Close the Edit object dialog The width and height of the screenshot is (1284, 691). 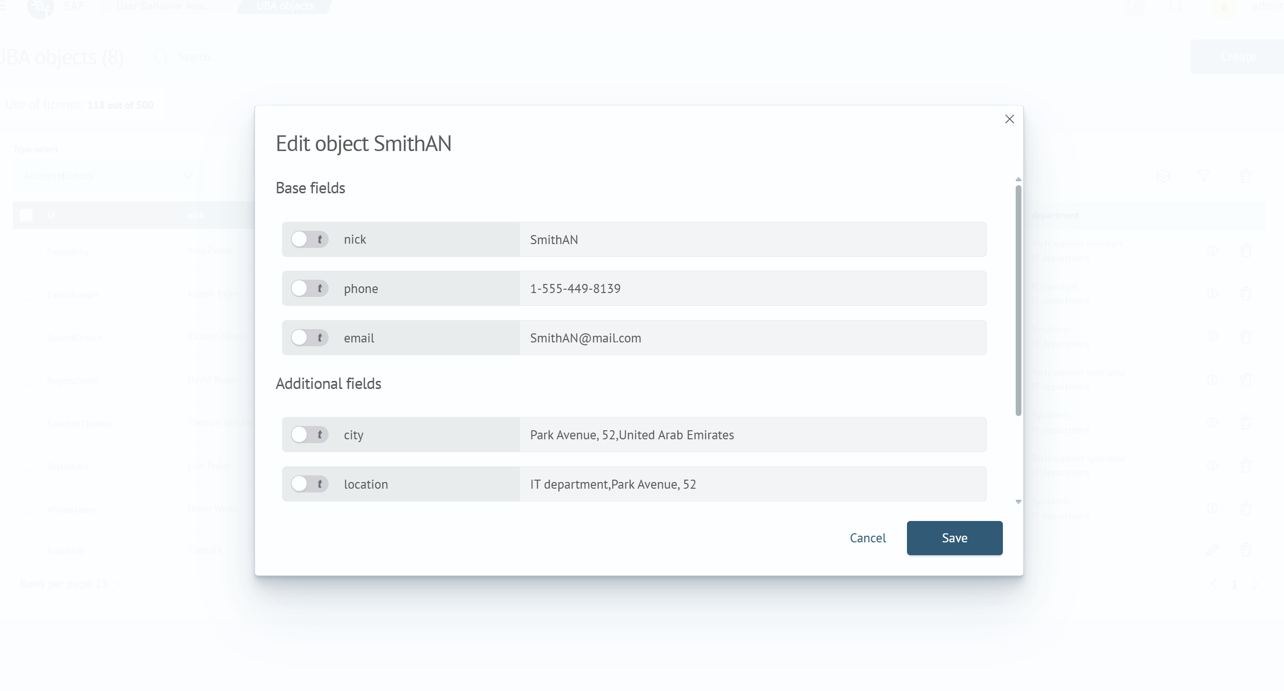1010,119
